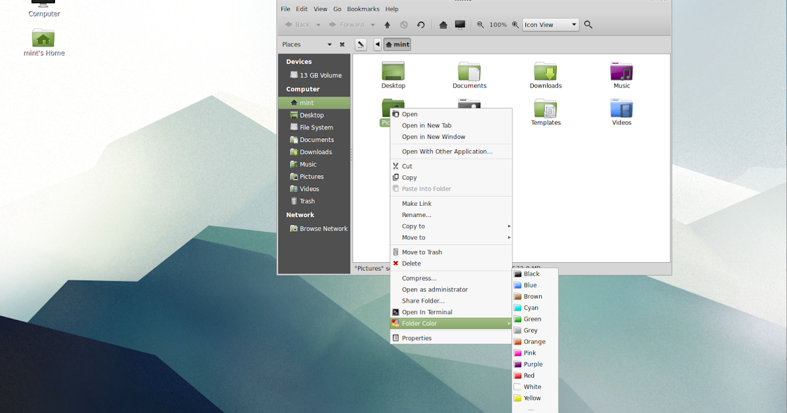Toggle the location entry pencil icon
787x413 pixels.
click(x=361, y=45)
